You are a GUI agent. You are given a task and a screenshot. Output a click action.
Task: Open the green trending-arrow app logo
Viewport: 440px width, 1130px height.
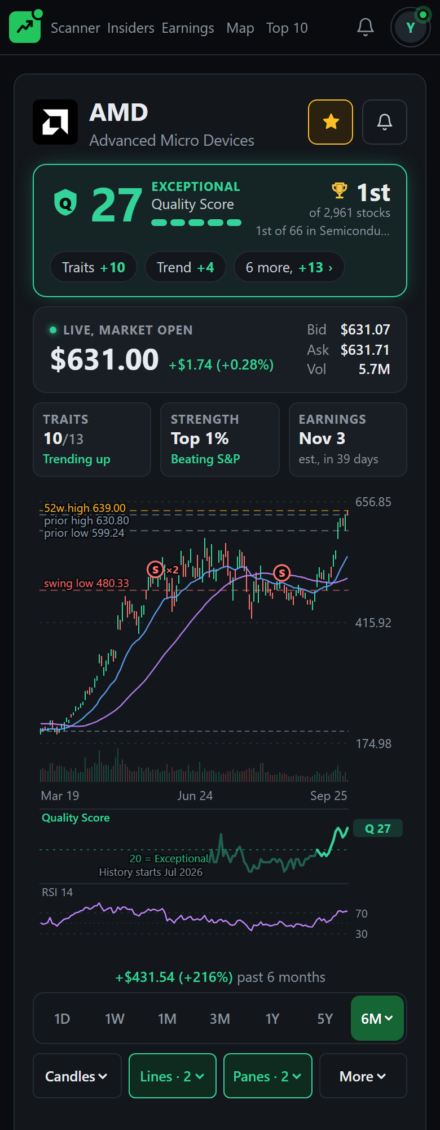[25, 27]
